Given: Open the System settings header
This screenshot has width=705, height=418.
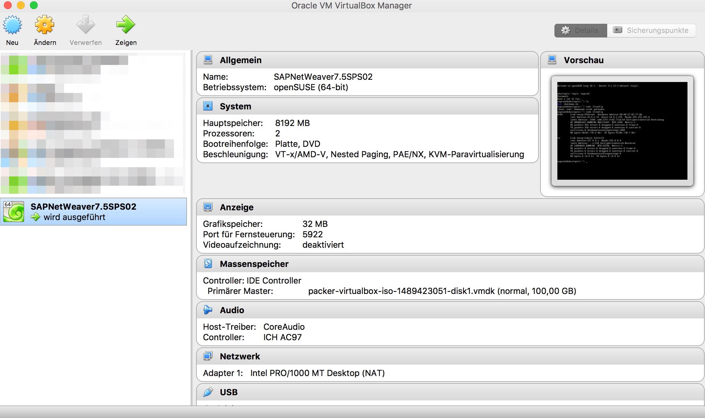Looking at the screenshot, I should pyautogui.click(x=367, y=106).
